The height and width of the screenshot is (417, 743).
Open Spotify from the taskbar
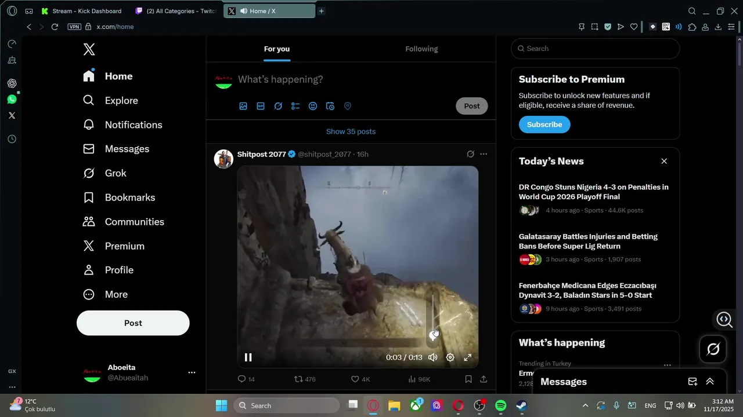[500, 405]
